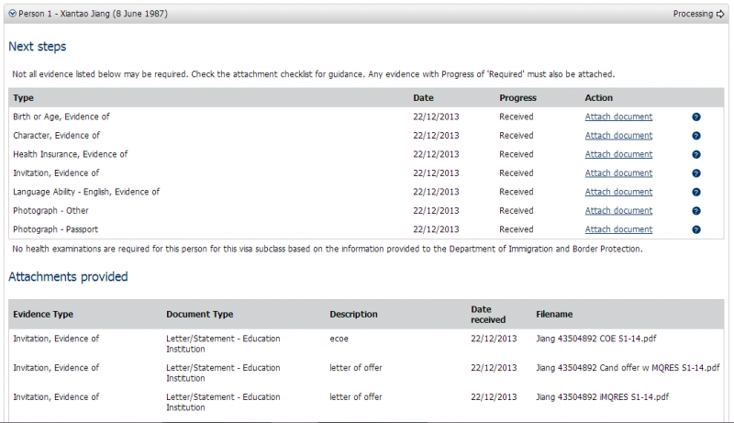Screen dimensions: 734x423
Task: Attach document for Photograph - Passport
Action: 618,229
